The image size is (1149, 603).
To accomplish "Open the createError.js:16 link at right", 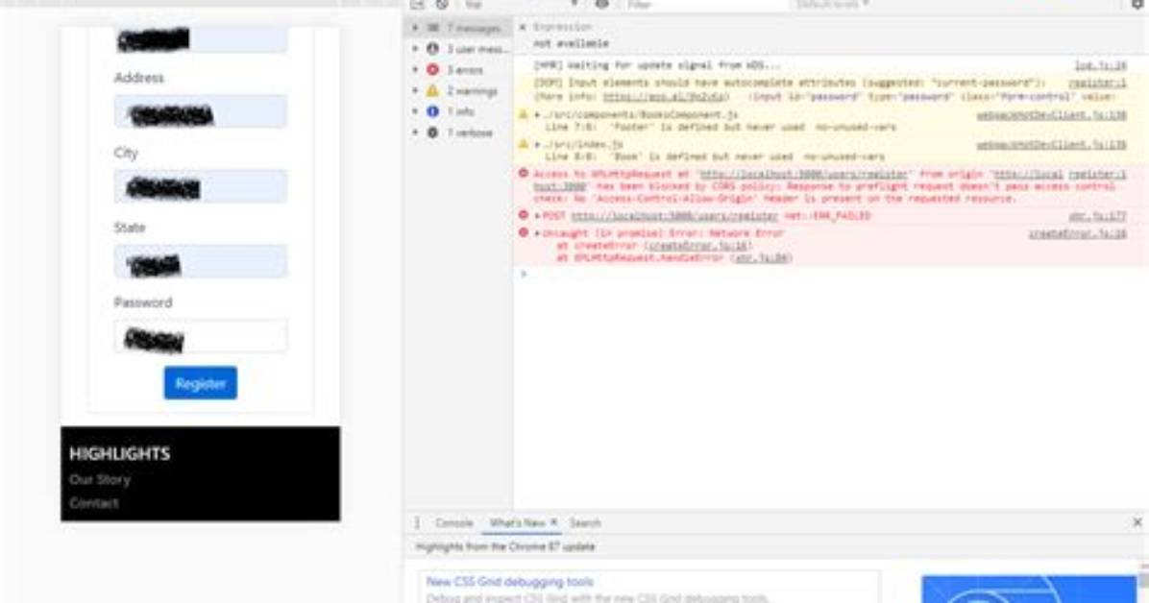I will pos(1077,233).
